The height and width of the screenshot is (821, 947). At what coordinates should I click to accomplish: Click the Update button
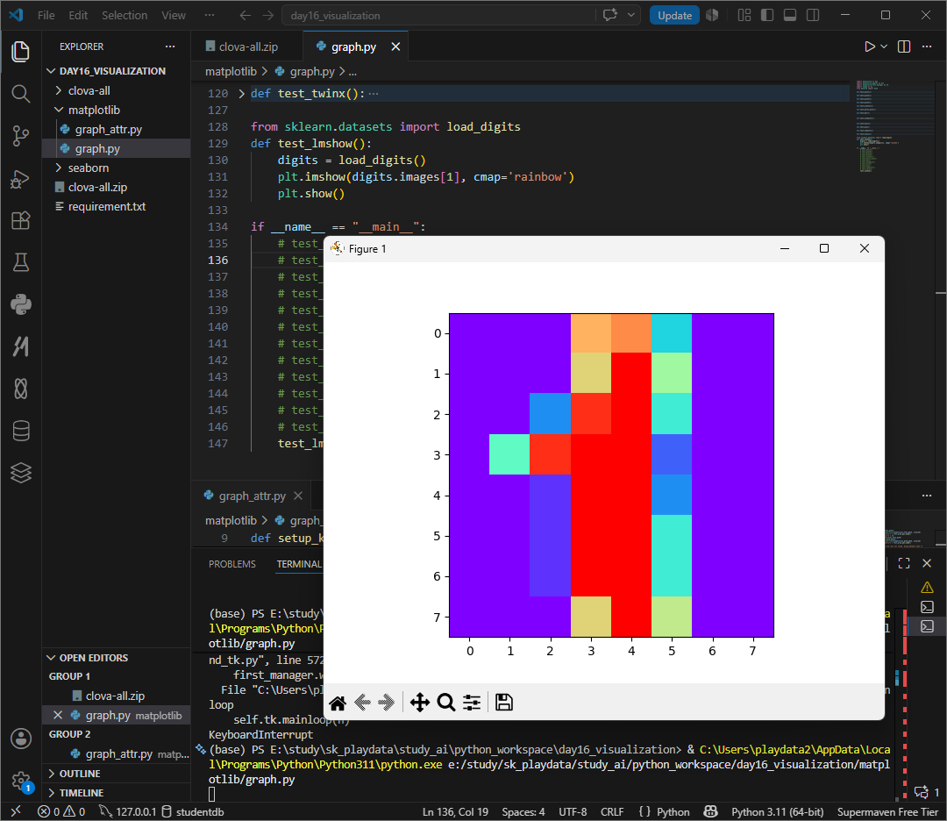674,15
